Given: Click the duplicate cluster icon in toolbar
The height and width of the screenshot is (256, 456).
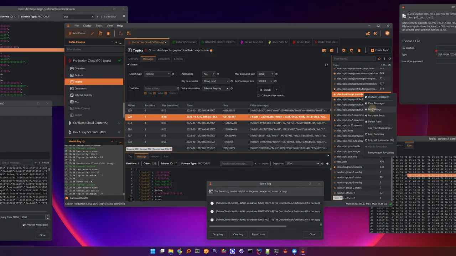Looking at the screenshot, I should (100, 33).
